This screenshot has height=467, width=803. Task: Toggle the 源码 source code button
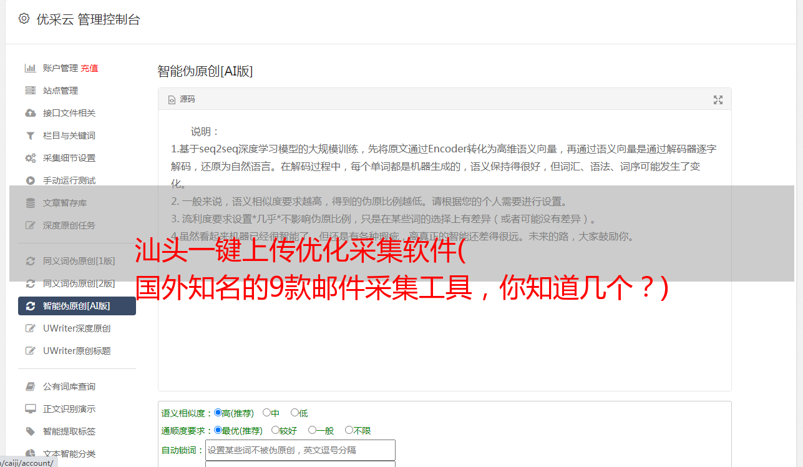point(182,99)
